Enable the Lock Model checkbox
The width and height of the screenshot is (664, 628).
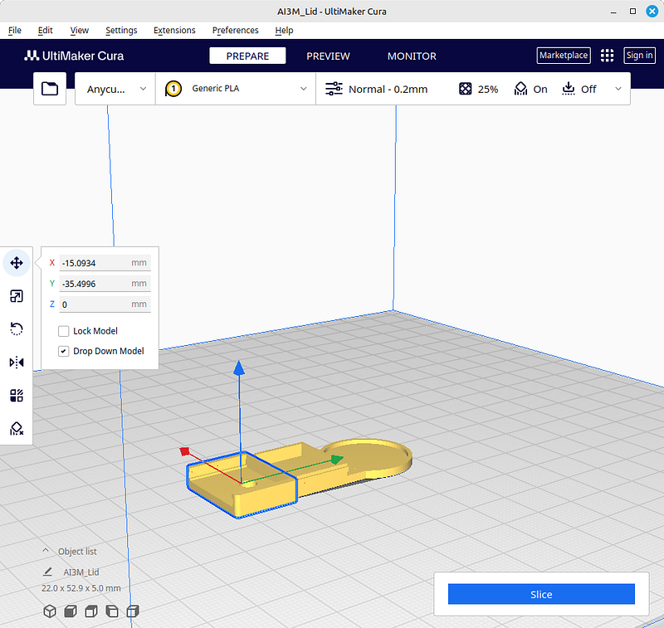(x=64, y=331)
